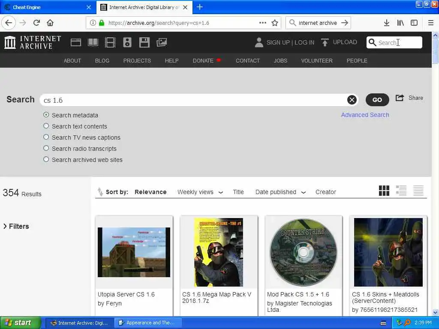Select Search TV news captions option
The height and width of the screenshot is (329, 439).
pos(46,137)
